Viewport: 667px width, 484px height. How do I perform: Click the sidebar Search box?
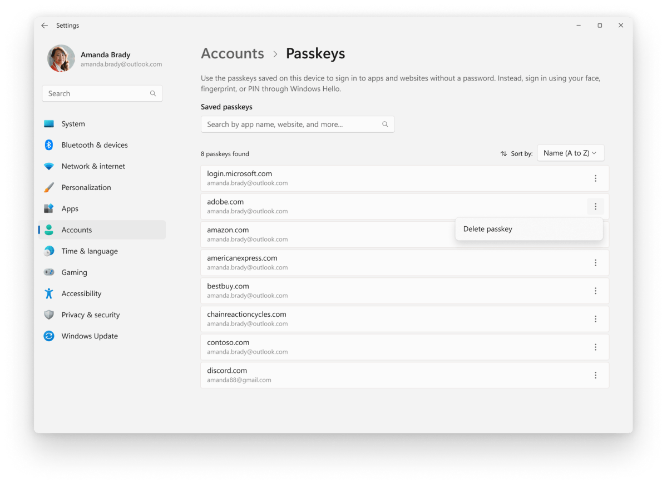[x=102, y=93]
